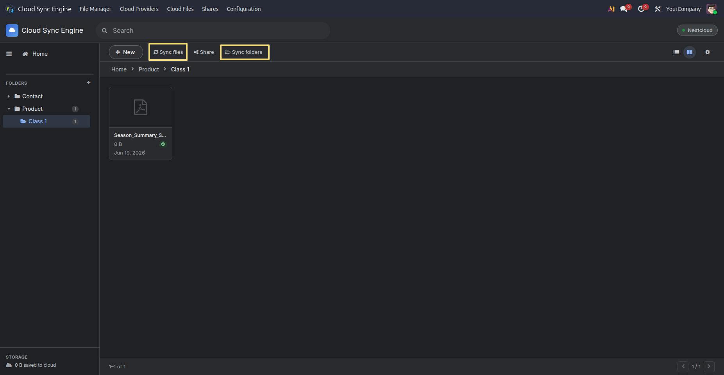
Task: Click the Sync files button
Action: click(168, 52)
